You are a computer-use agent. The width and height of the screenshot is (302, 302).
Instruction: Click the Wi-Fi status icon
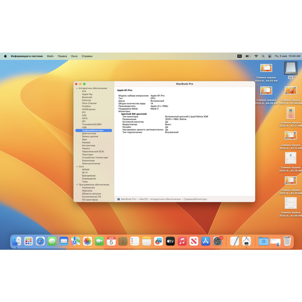[x=256, y=56]
